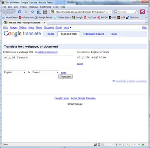Screen dimensions: 150x148
Task: Close the Text and Web browser tab
Action: [x=44, y=23]
